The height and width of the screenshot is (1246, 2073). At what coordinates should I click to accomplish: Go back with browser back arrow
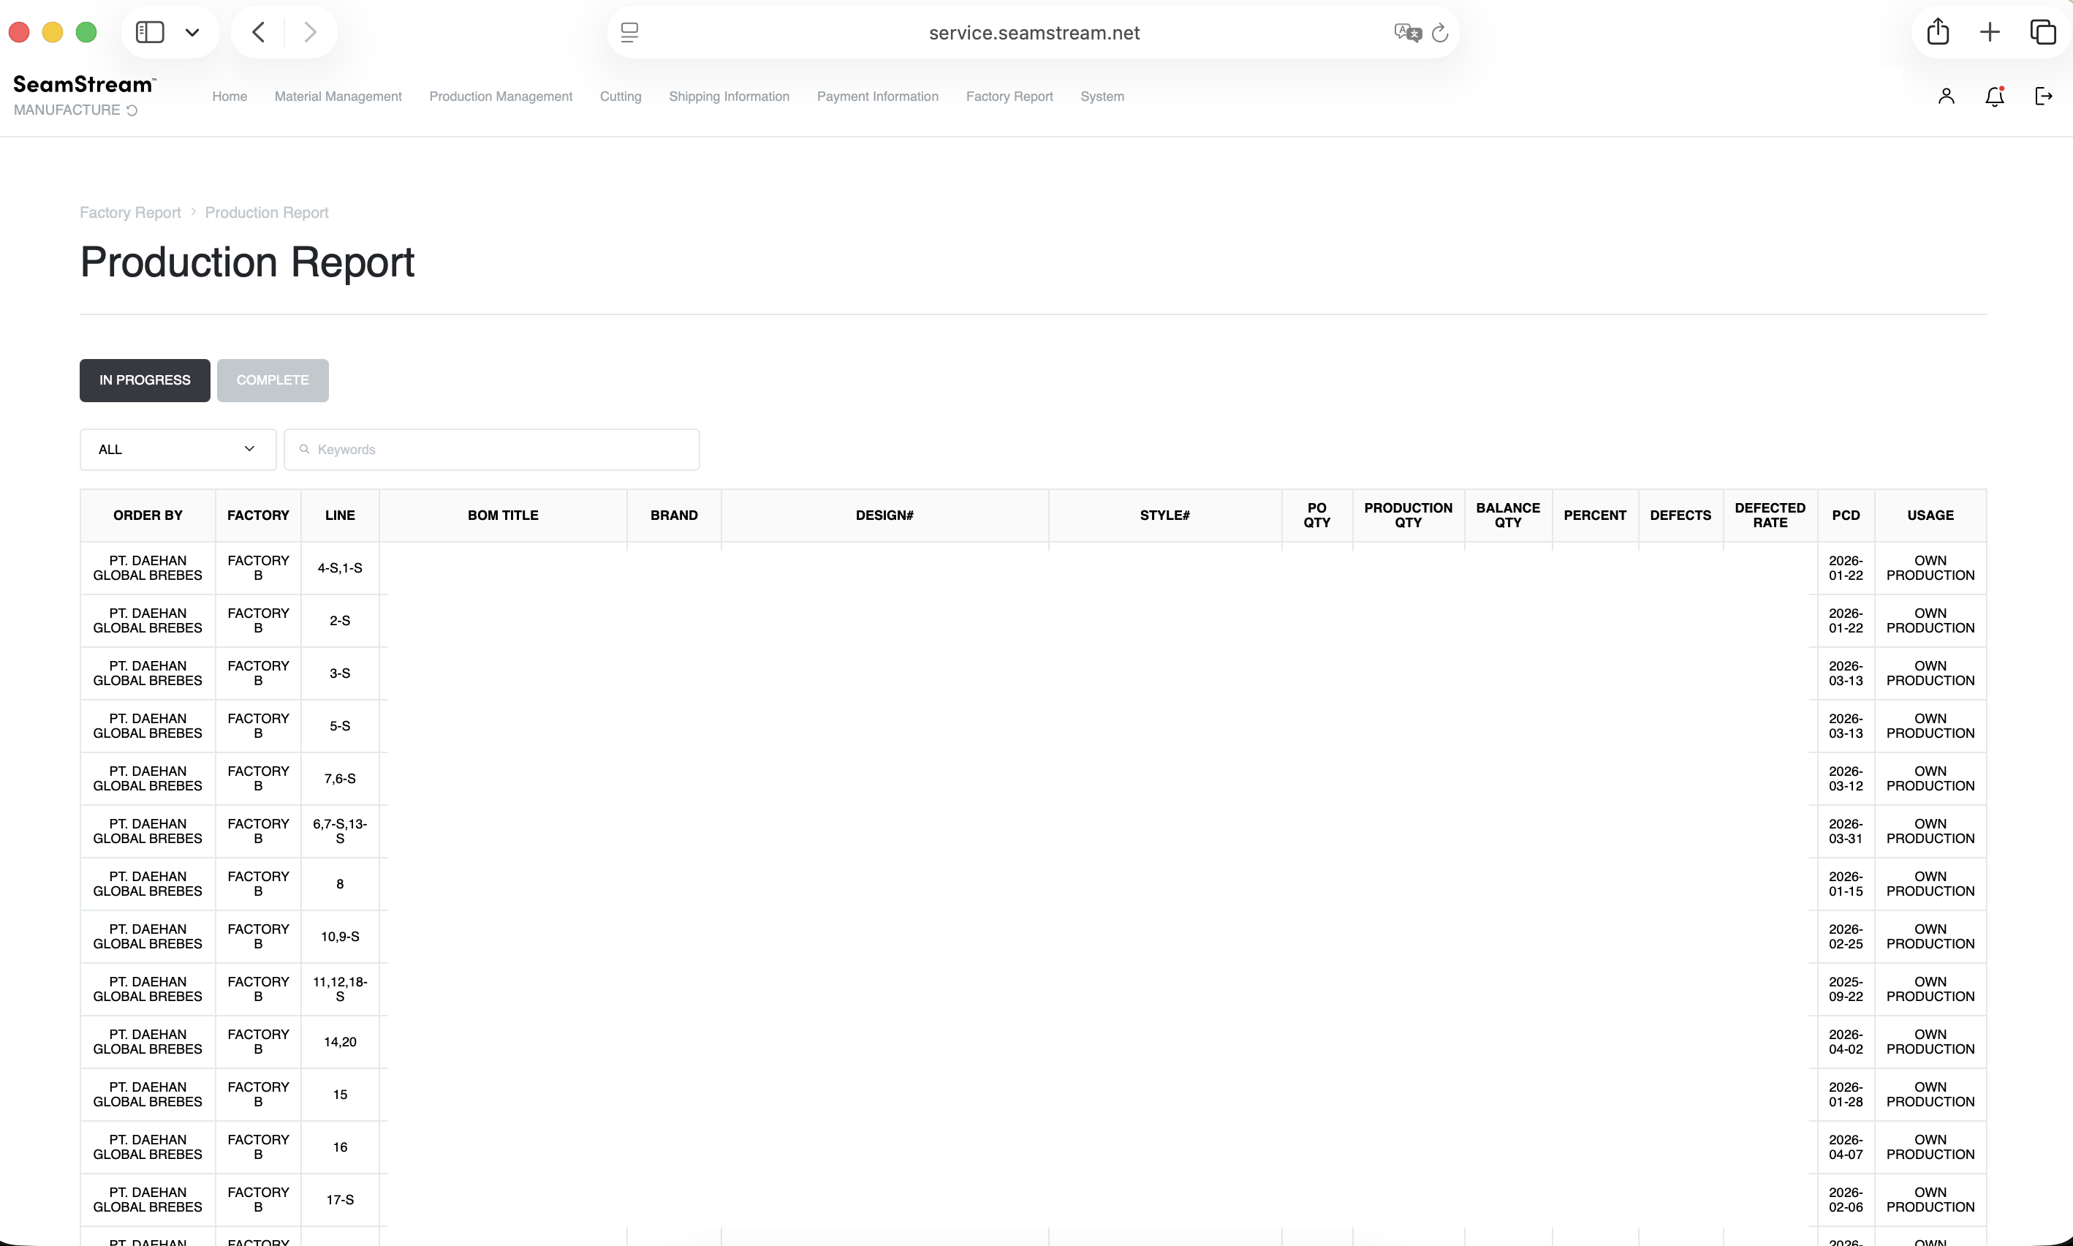tap(259, 32)
